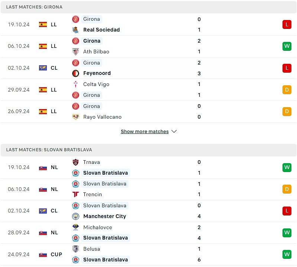The image size is (297, 267).
Task: Open the 24.09.24 Belusa cup match row
Action: 149,254
